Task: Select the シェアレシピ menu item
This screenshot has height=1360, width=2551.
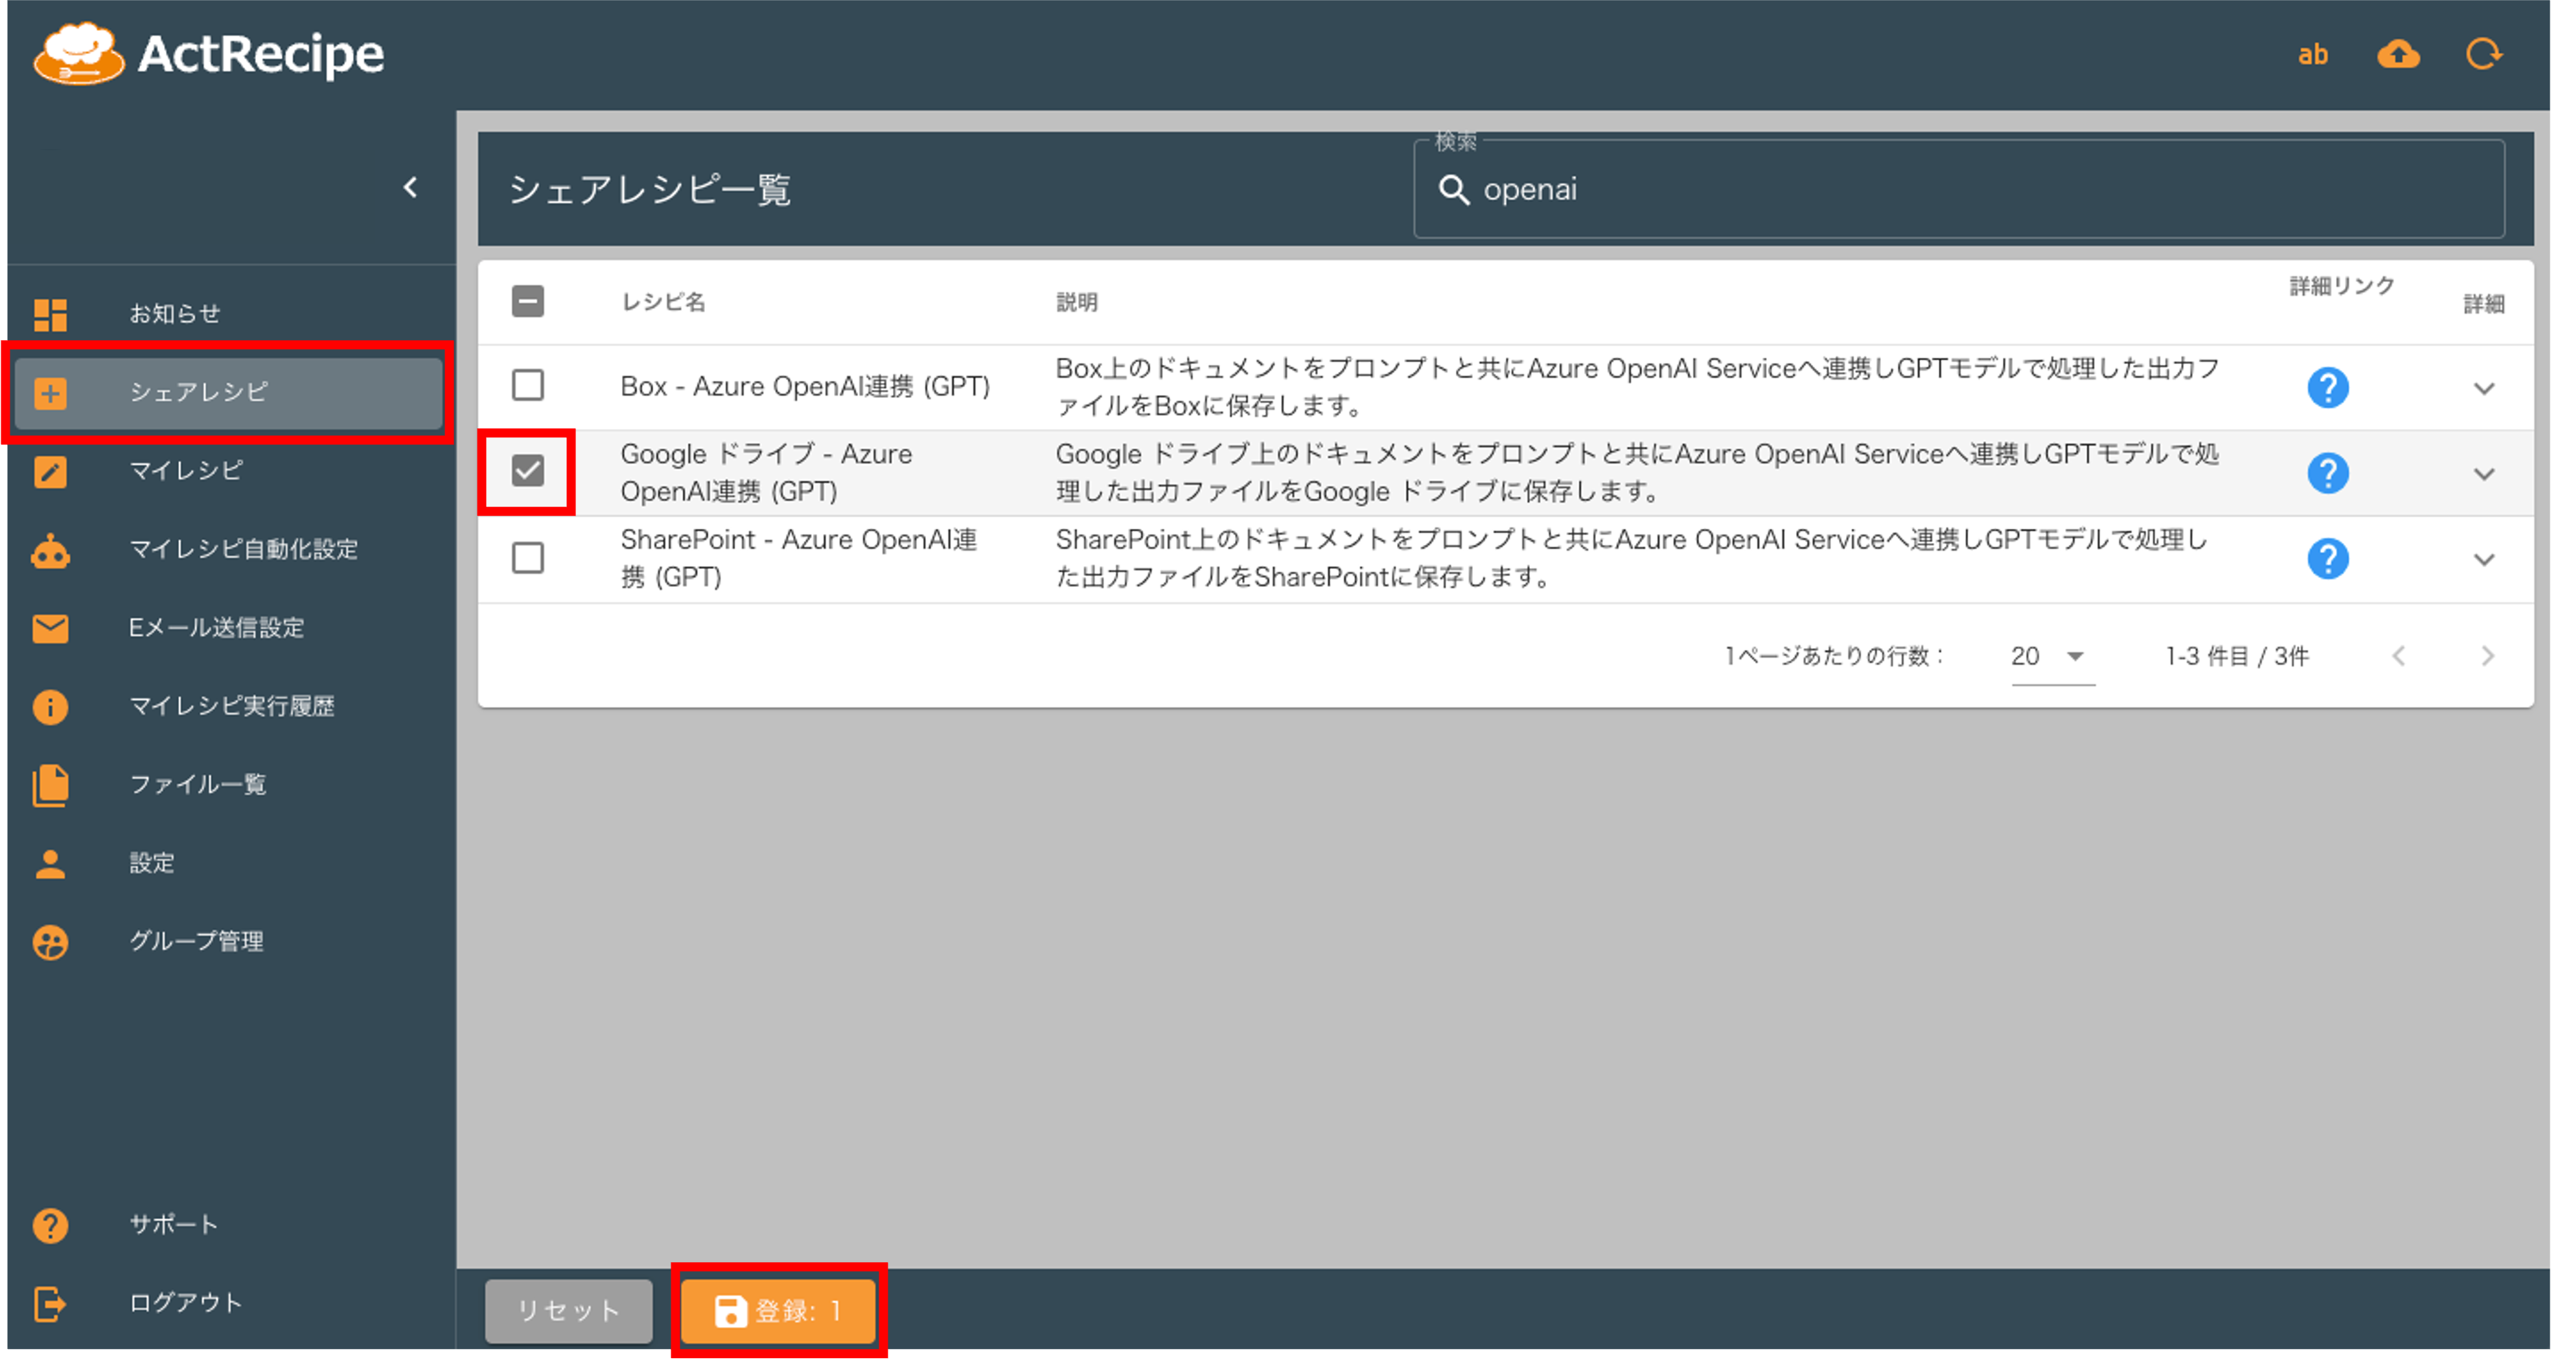Action: coord(229,393)
